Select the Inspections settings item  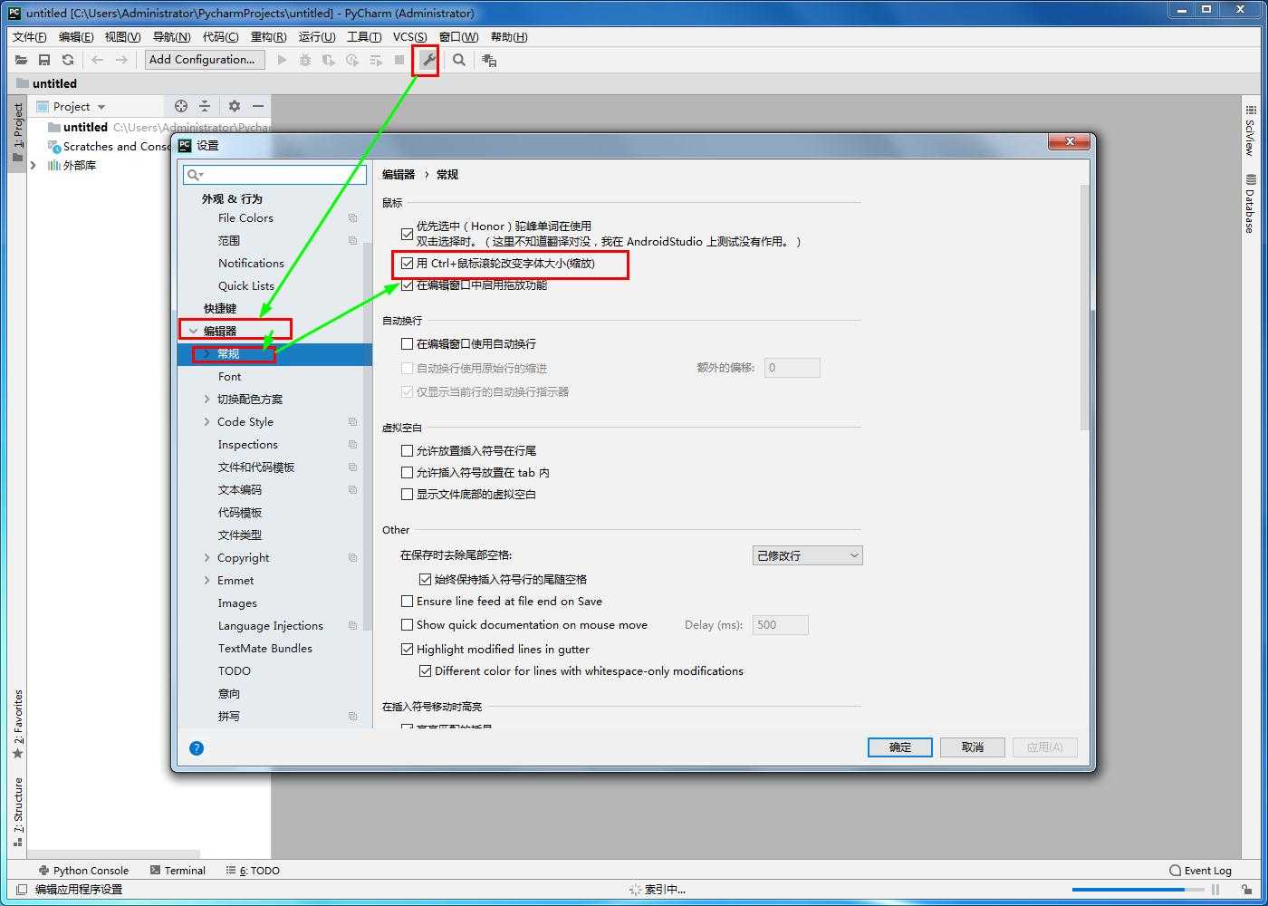coord(247,445)
